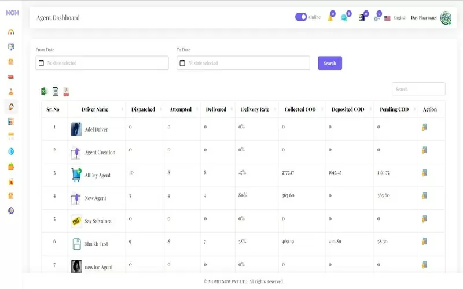This screenshot has height=289, width=463.
Task: Open action icon for new loc Agent
Action: pyautogui.click(x=424, y=265)
